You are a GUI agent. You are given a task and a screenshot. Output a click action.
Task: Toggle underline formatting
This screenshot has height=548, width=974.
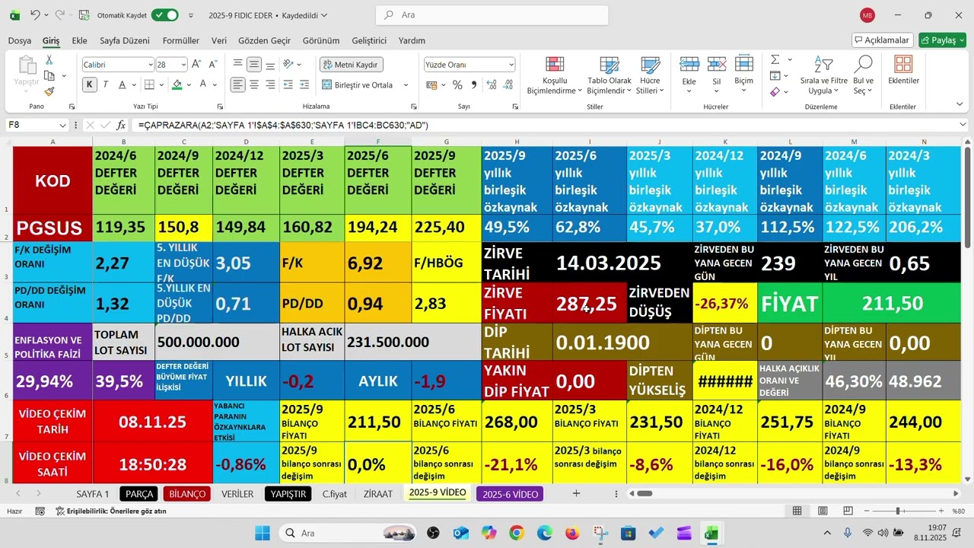pyautogui.click(x=120, y=84)
